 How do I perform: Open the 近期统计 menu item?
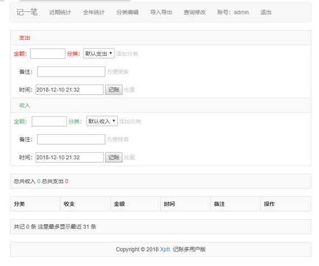coord(60,12)
